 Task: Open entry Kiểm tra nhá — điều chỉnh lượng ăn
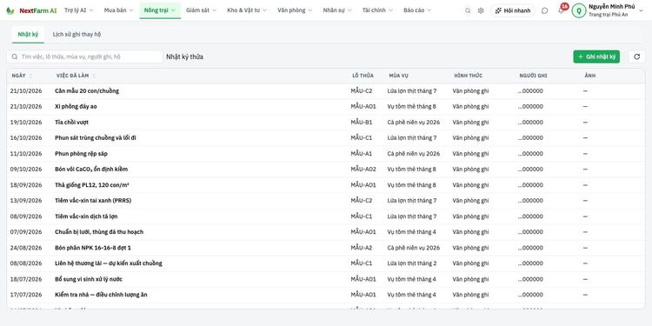pos(101,295)
